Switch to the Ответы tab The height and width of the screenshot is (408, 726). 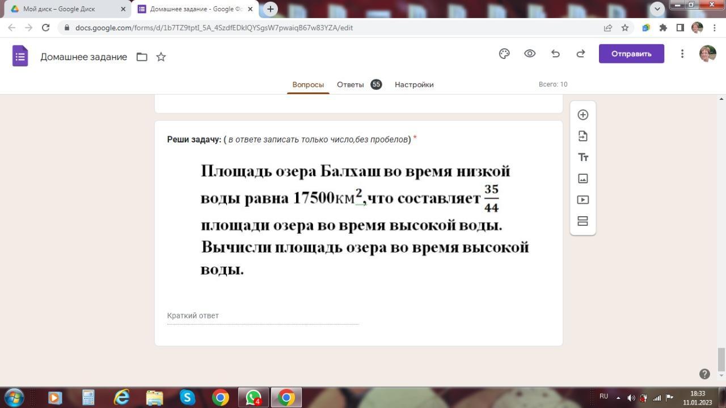click(x=350, y=85)
